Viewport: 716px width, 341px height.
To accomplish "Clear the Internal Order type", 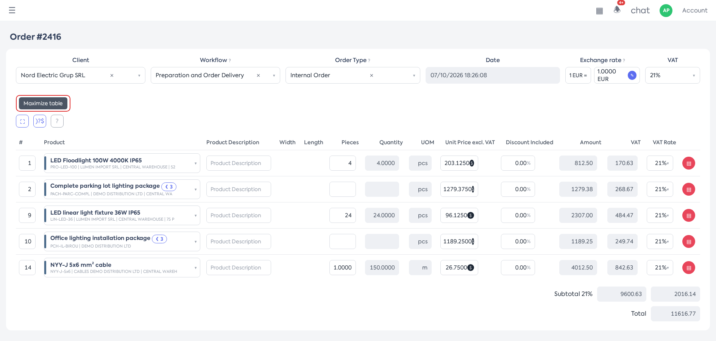I will (x=371, y=75).
